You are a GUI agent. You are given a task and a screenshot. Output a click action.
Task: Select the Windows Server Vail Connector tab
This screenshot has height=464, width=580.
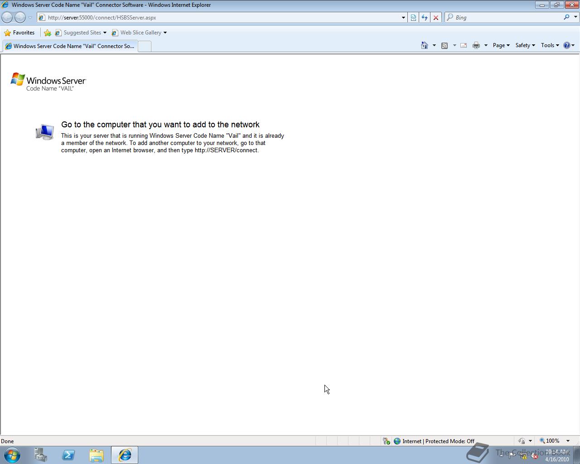70,46
